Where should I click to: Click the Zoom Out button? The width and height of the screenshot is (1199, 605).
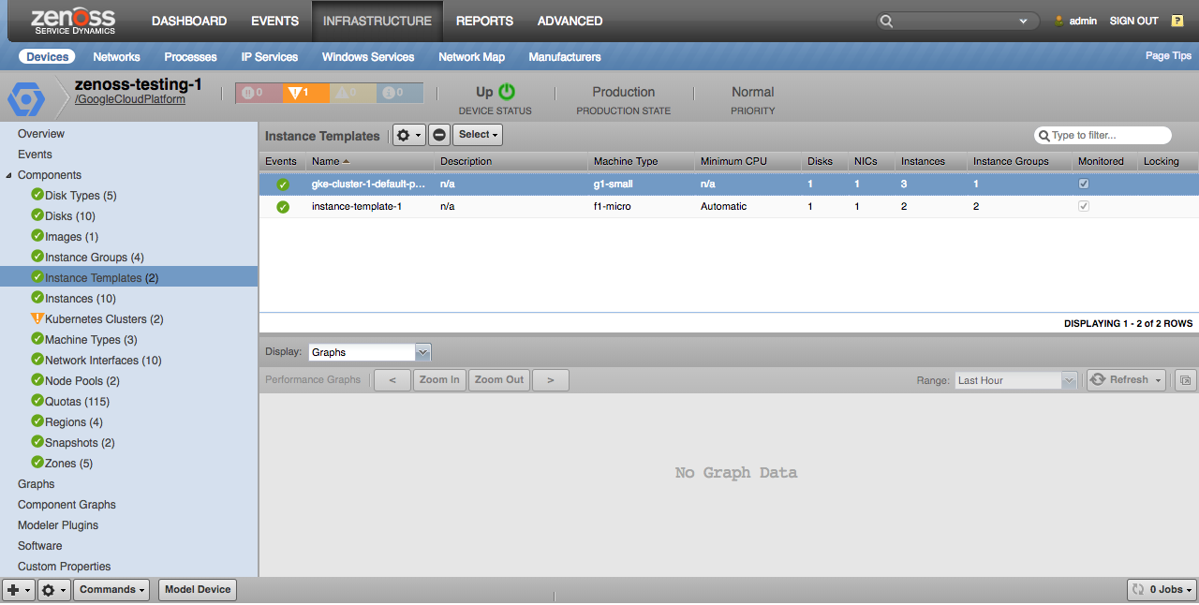[x=499, y=380]
